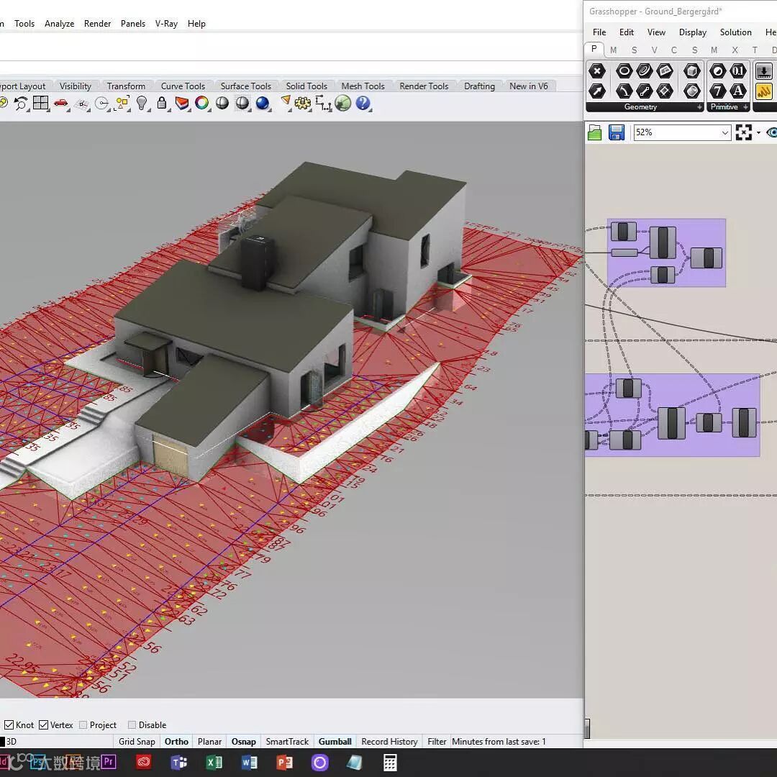Open the Solution menu in Grasshopper
The height and width of the screenshot is (777, 777).
[735, 32]
